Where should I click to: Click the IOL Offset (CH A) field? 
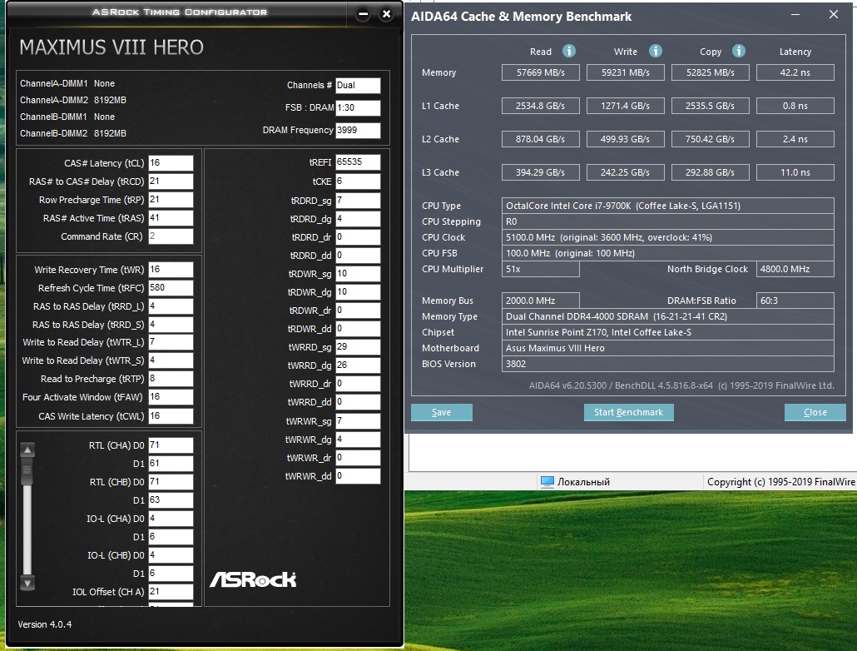pyautogui.click(x=171, y=592)
